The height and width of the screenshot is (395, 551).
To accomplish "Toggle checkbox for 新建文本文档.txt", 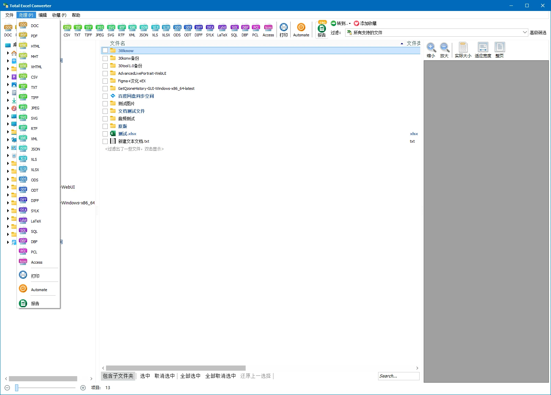I will (105, 142).
